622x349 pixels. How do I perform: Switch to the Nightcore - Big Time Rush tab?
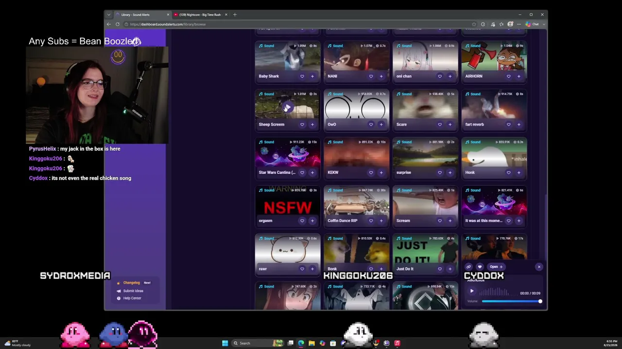coord(200,15)
